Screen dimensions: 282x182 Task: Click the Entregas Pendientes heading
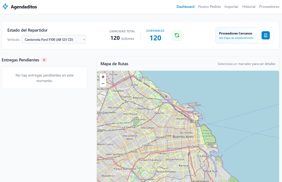pos(20,60)
